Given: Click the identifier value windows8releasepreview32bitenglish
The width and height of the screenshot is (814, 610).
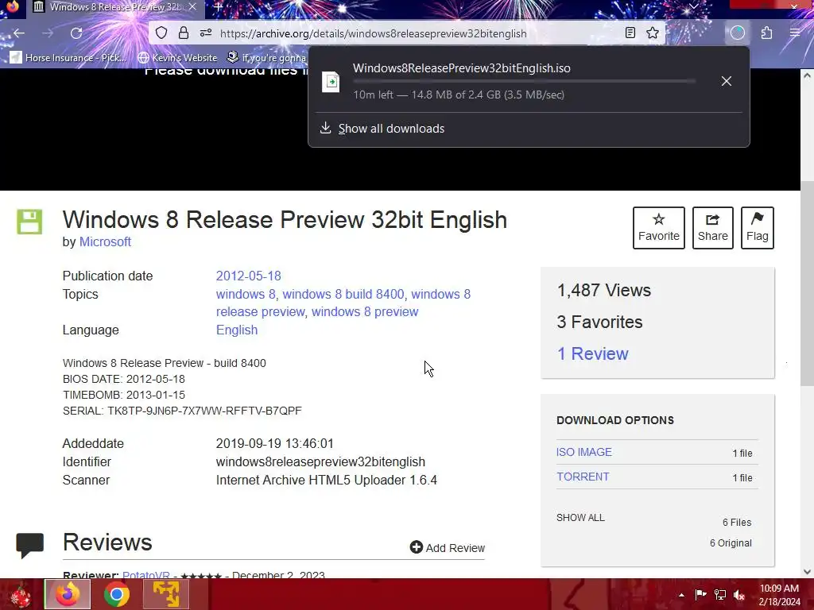Looking at the screenshot, I should pos(320,461).
